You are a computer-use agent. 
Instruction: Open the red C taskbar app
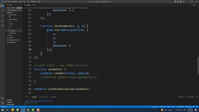[x=38, y=110]
